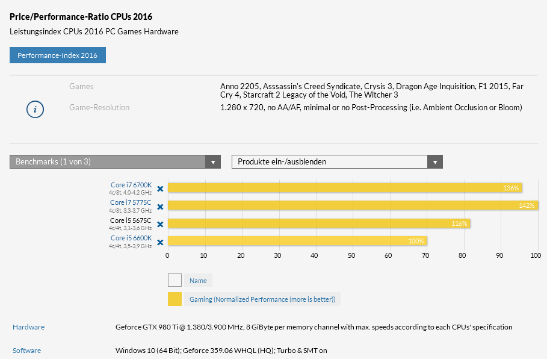Viewport: 547px width, 359px height.
Task: Select the Performance-Index 2016 tab
Action: [x=58, y=55]
